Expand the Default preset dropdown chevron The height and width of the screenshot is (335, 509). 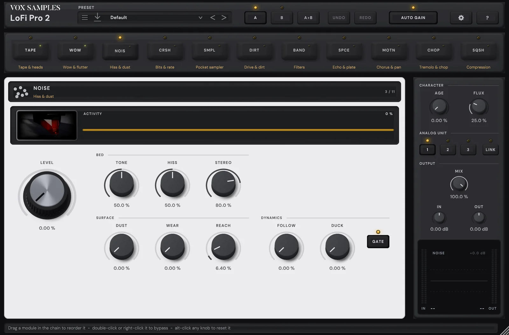pyautogui.click(x=200, y=17)
